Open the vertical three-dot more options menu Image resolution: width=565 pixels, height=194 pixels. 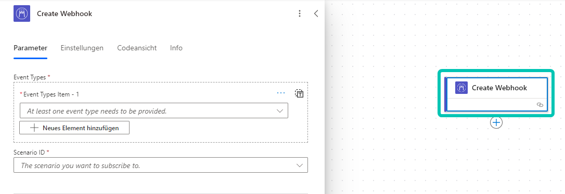[300, 13]
